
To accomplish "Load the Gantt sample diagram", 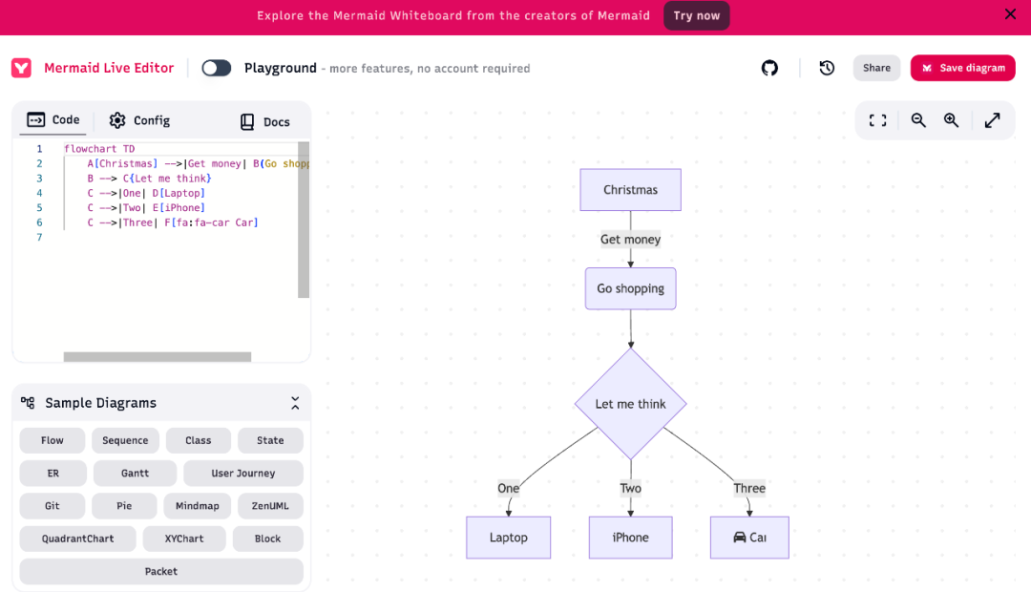I will 135,474.
